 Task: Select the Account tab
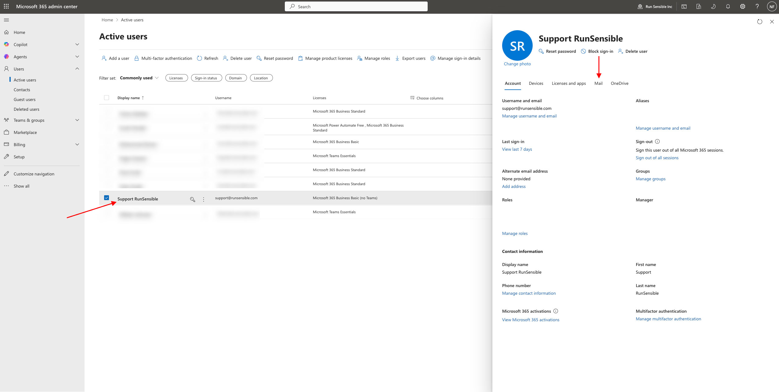513,83
